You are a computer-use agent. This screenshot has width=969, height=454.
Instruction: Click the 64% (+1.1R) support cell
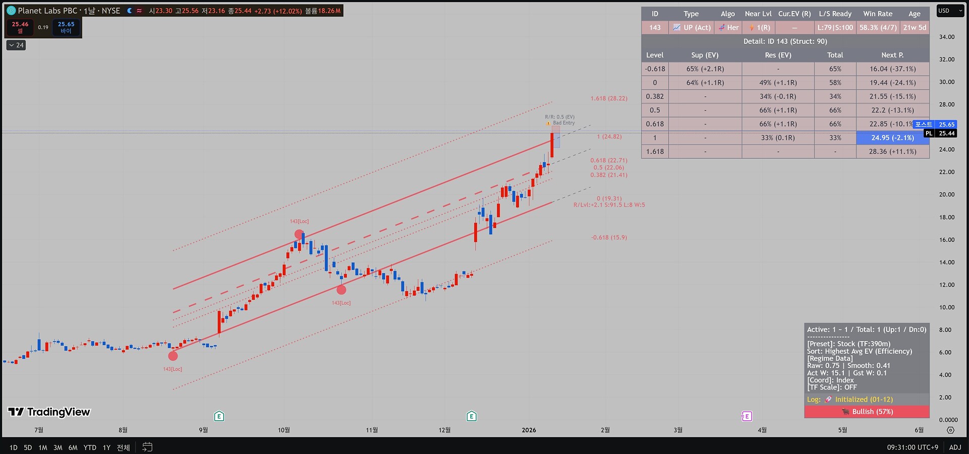[x=705, y=83]
